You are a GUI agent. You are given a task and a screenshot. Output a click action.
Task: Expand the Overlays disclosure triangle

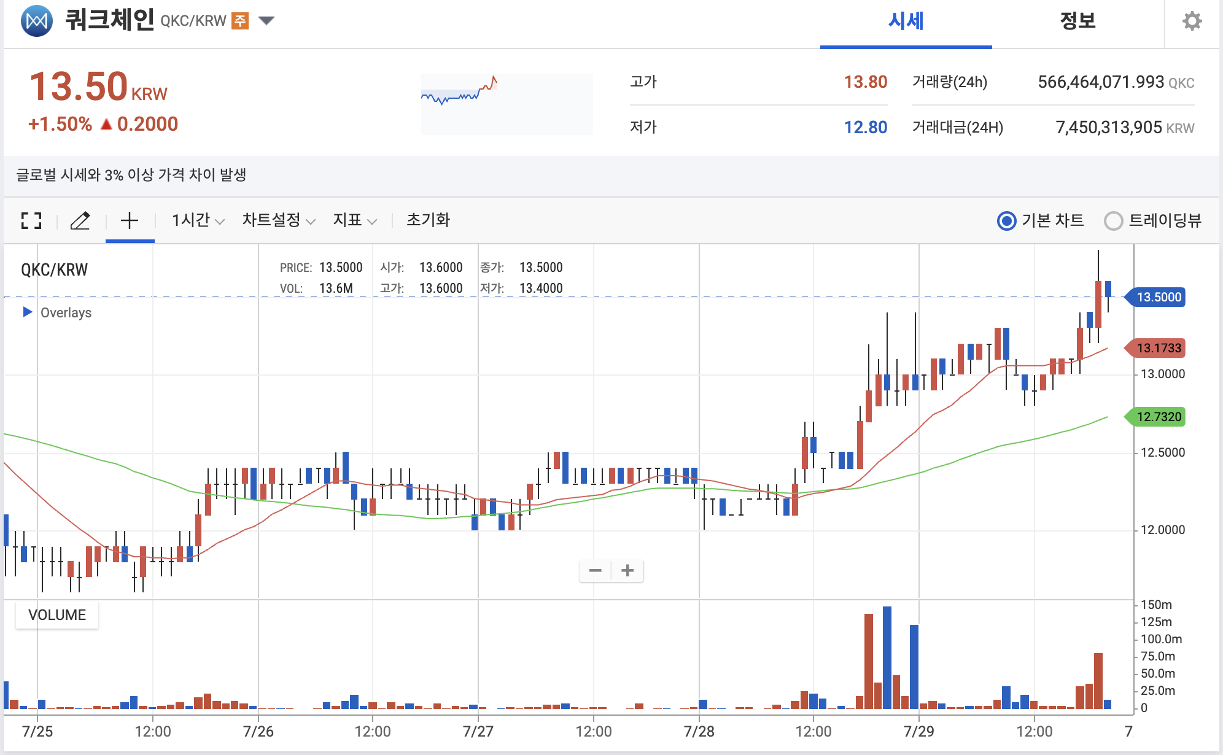coord(27,312)
